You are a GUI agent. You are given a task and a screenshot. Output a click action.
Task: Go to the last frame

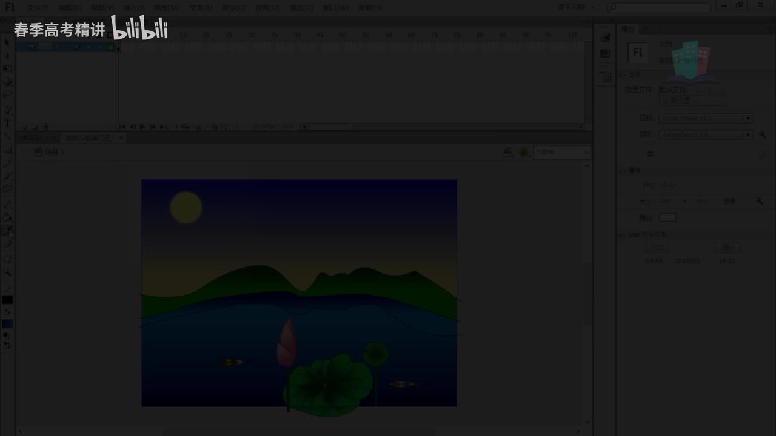tap(163, 127)
